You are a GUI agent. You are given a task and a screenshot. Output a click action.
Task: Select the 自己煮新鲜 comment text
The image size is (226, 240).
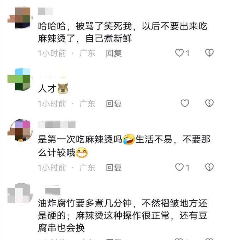coord(109,39)
